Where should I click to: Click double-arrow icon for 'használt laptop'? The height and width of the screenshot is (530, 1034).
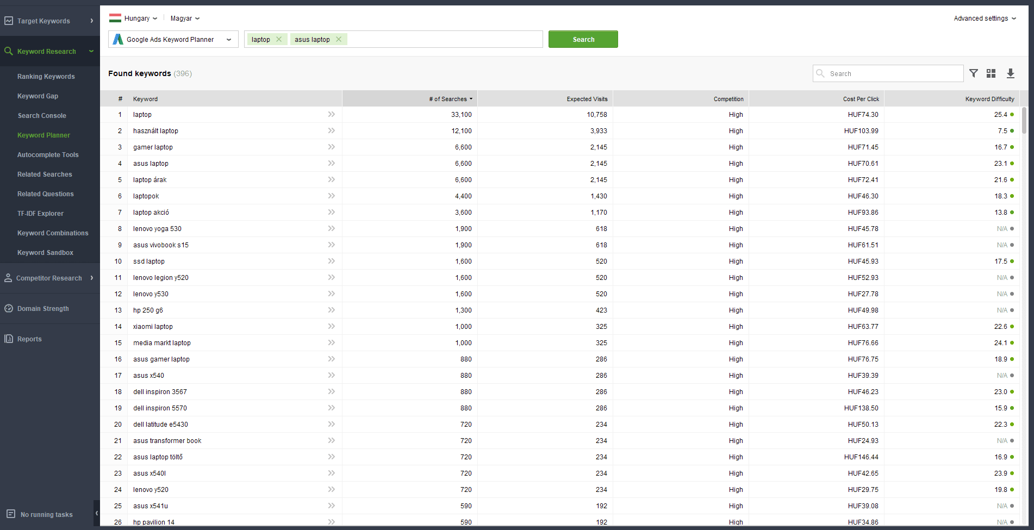tap(332, 130)
